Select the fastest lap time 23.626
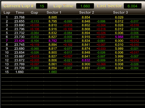The width and height of the screenshot is (145, 108). (19, 41)
